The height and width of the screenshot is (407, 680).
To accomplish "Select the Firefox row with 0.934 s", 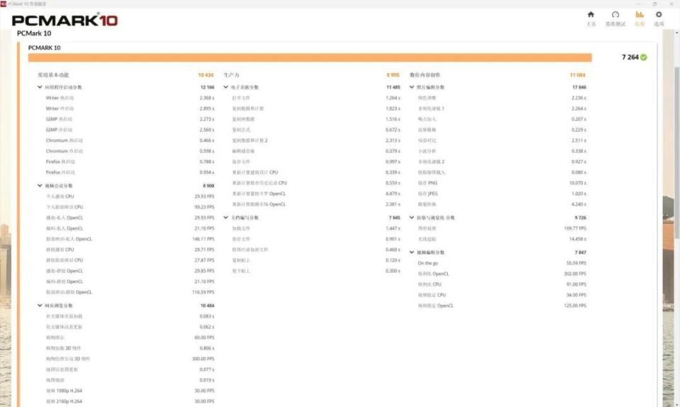I will point(130,172).
